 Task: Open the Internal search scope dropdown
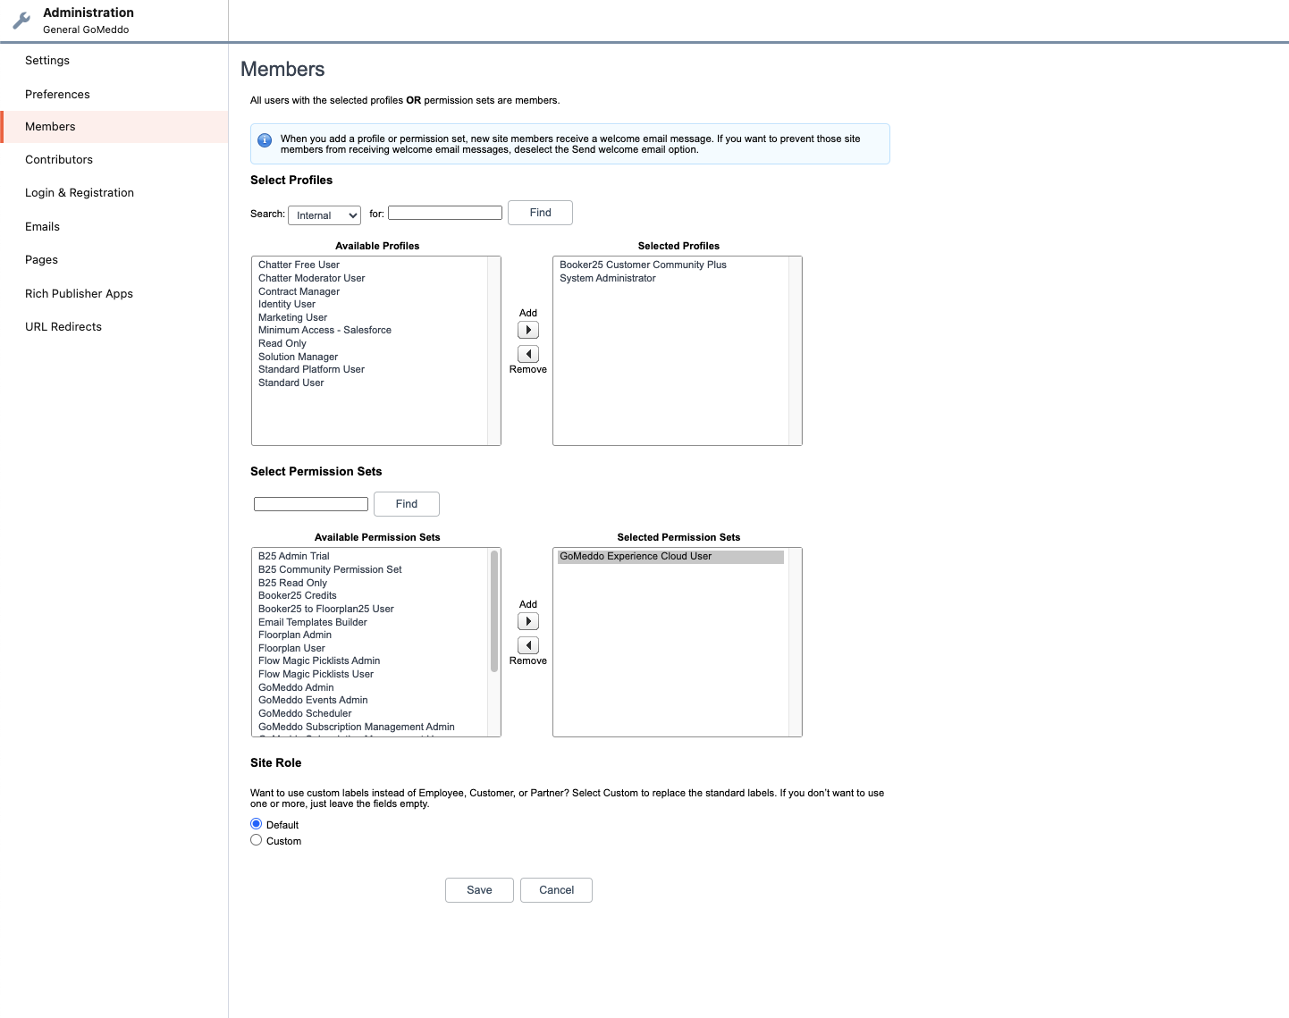click(x=324, y=215)
